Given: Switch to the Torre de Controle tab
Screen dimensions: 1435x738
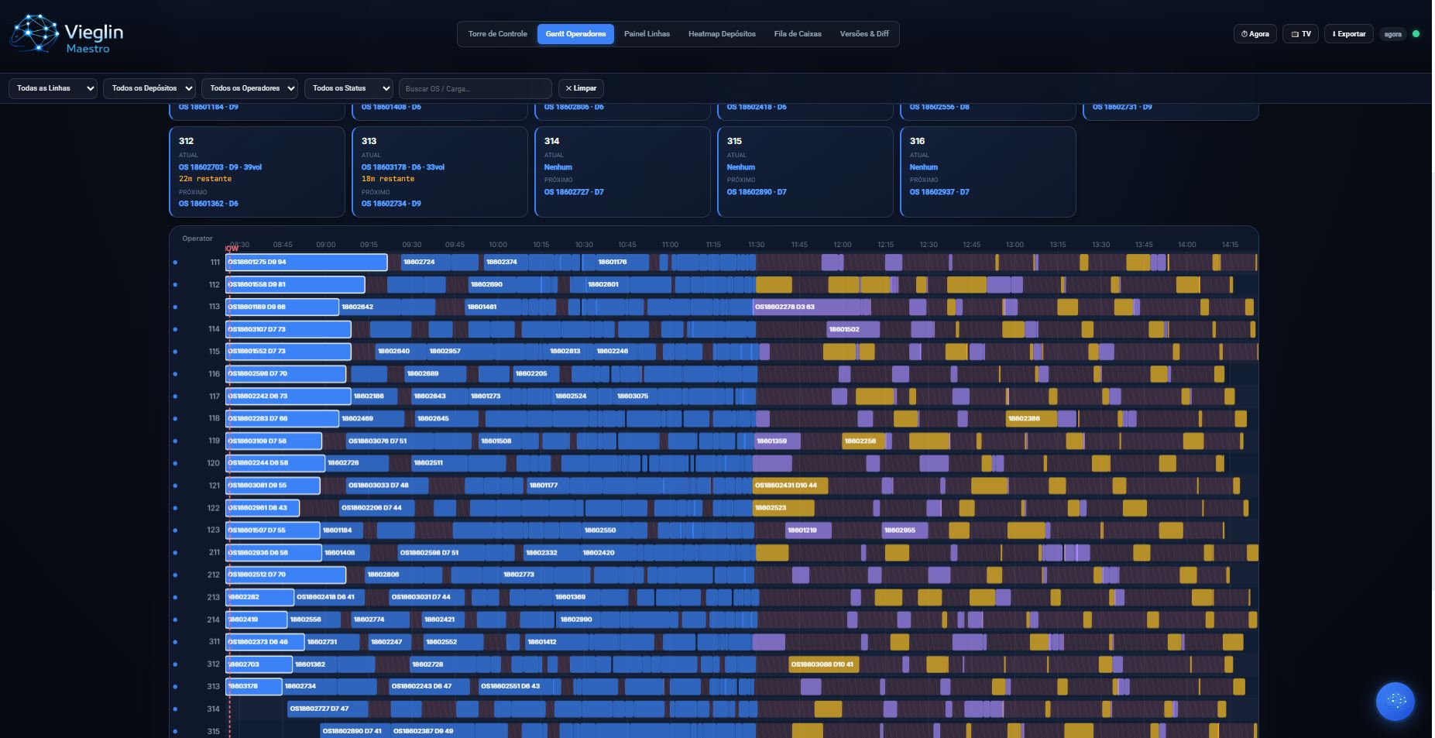Looking at the screenshot, I should 497,34.
